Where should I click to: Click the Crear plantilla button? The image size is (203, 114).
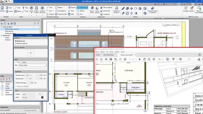9,8
